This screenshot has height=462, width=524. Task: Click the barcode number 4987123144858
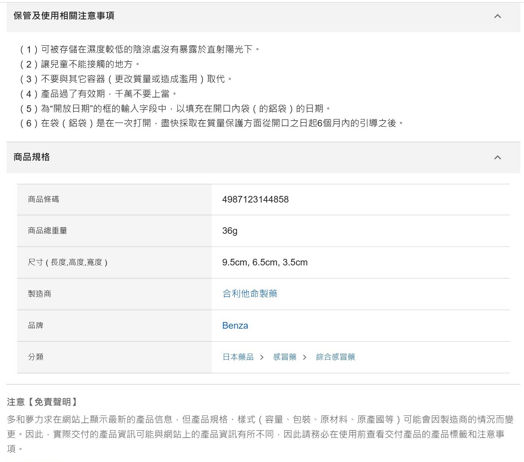(x=255, y=199)
